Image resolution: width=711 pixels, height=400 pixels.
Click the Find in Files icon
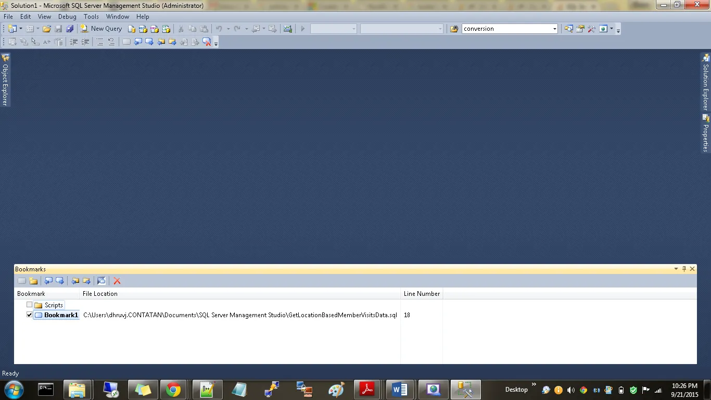click(x=454, y=29)
